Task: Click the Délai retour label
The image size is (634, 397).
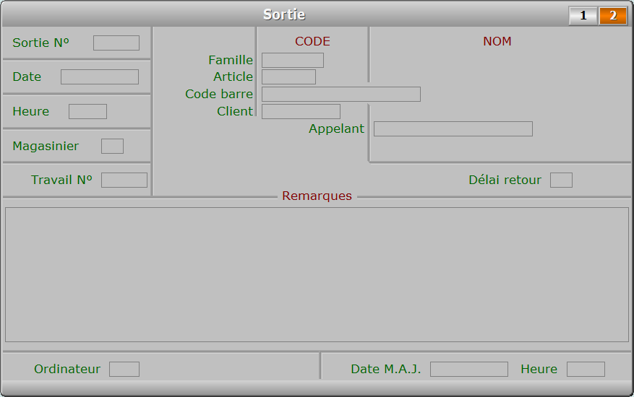Action: click(505, 180)
